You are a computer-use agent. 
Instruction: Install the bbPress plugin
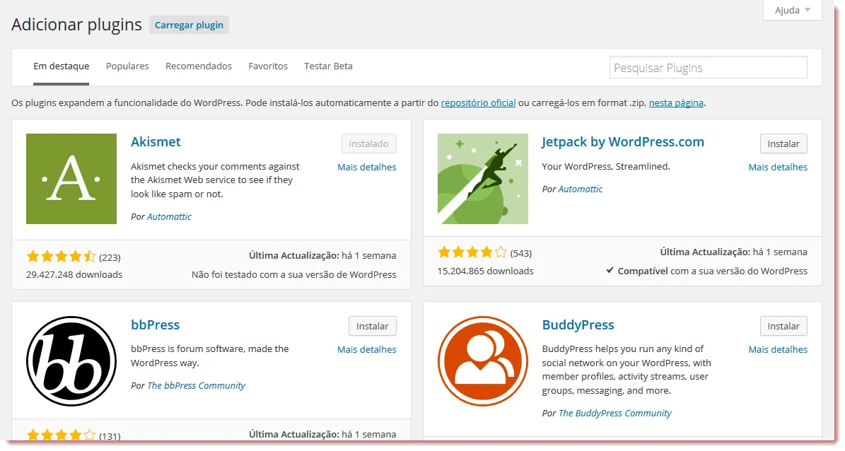(x=372, y=326)
